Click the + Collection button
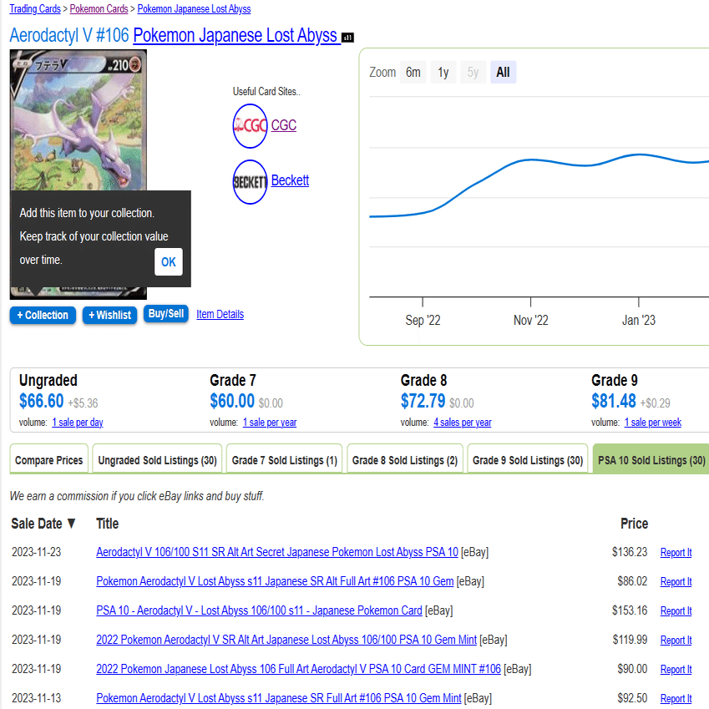The height and width of the screenshot is (709, 709). (x=43, y=315)
